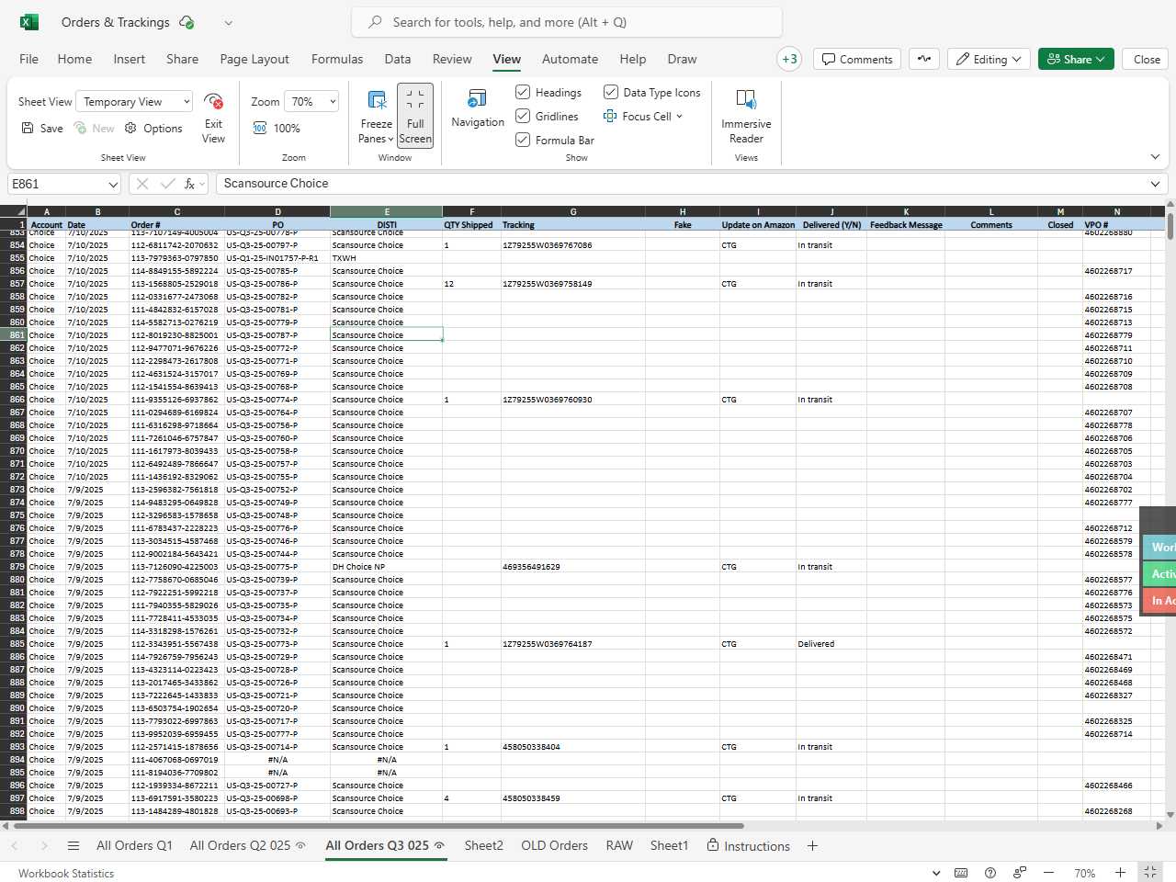Click the Close button

pyautogui.click(x=1147, y=59)
